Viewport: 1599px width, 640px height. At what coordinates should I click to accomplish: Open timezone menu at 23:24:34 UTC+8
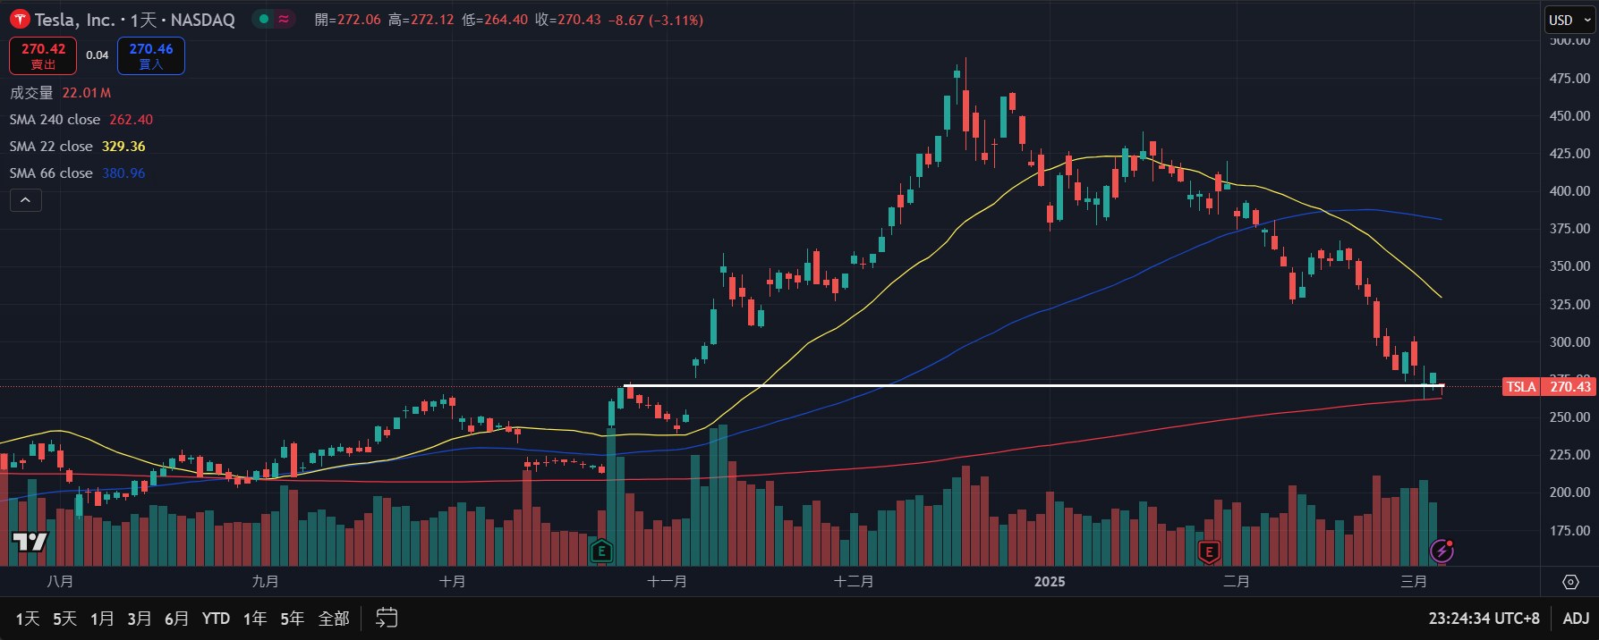[x=1484, y=618]
